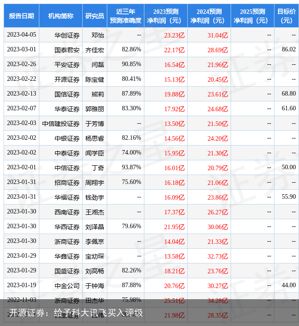Select researcher 周翔宇
The image size is (299, 326).
(95, 183)
